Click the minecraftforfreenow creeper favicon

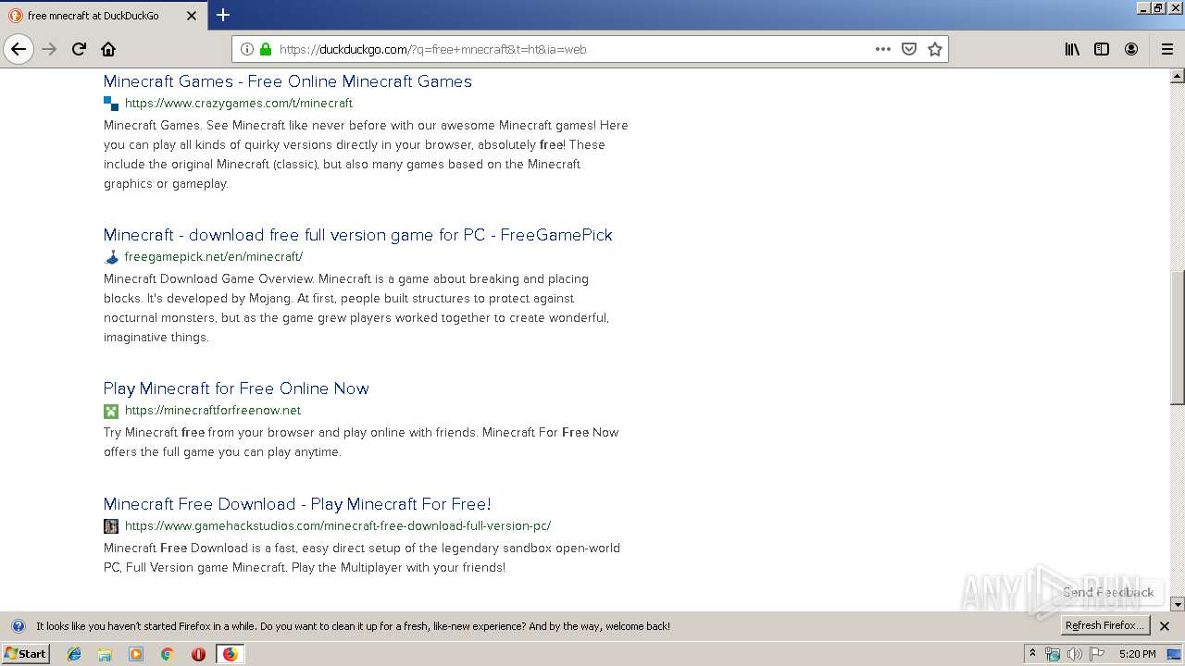pyautogui.click(x=111, y=411)
